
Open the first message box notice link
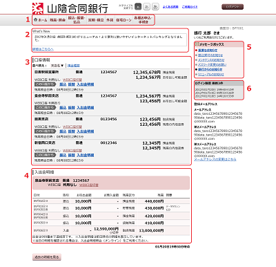[x=208, y=50]
